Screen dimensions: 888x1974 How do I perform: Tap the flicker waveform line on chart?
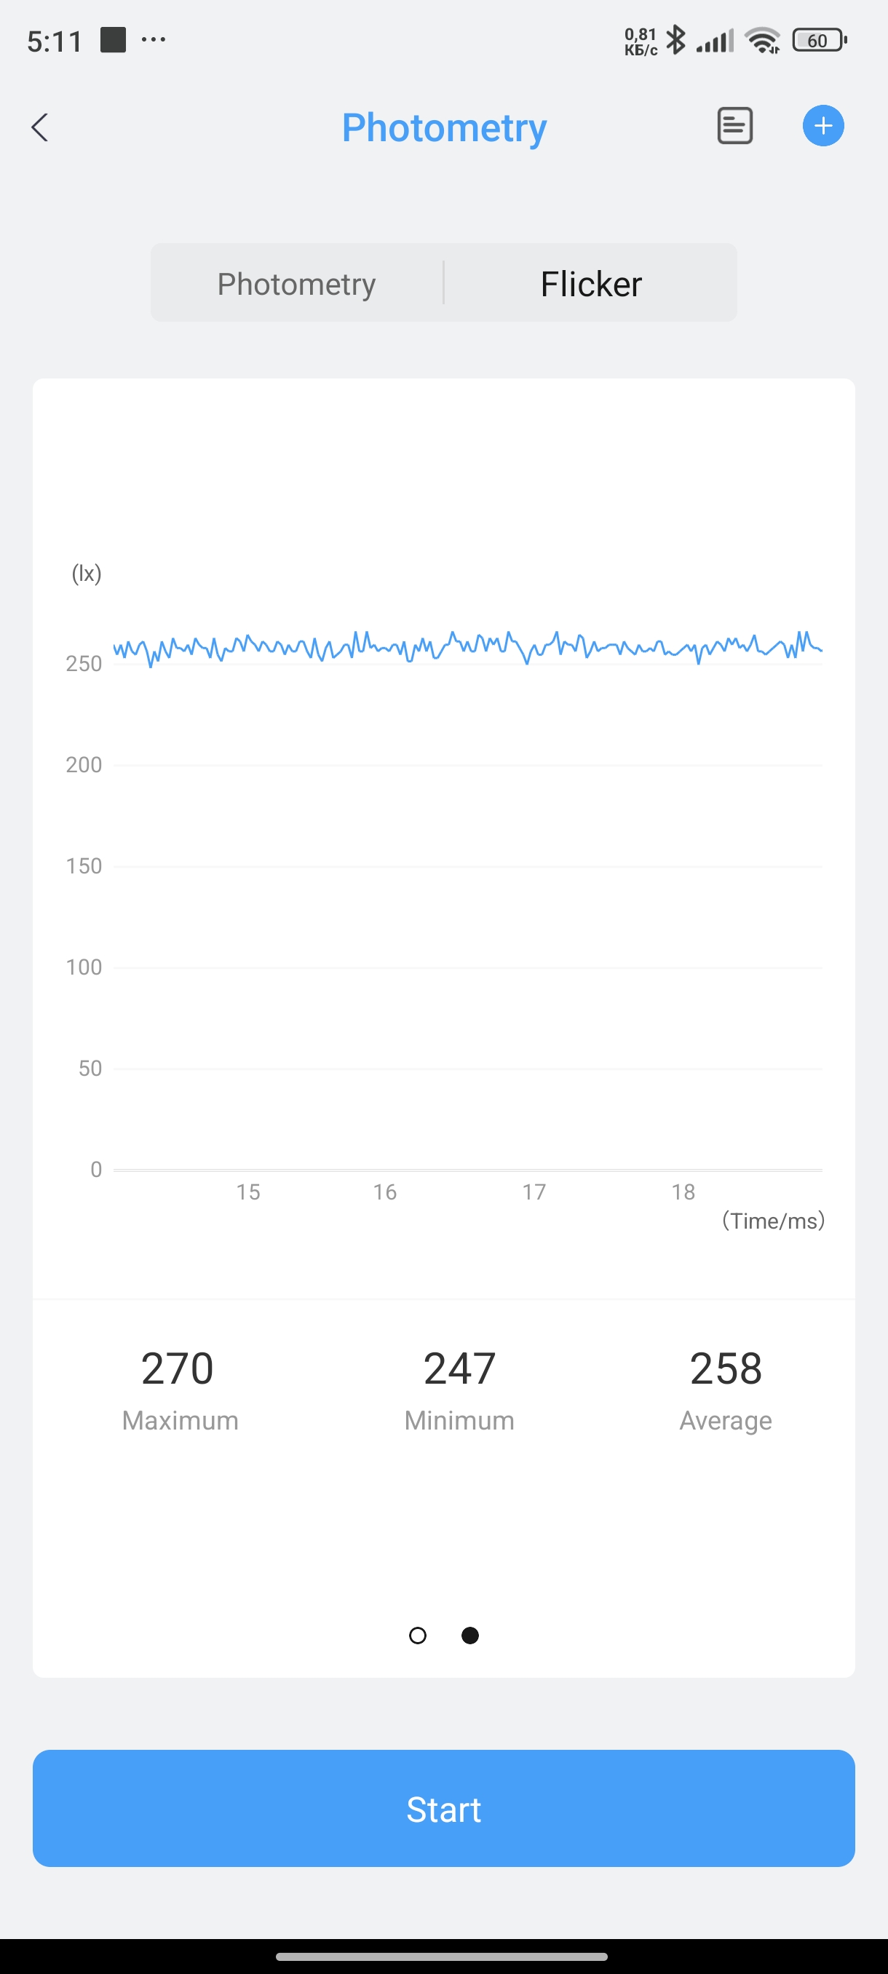(467, 646)
